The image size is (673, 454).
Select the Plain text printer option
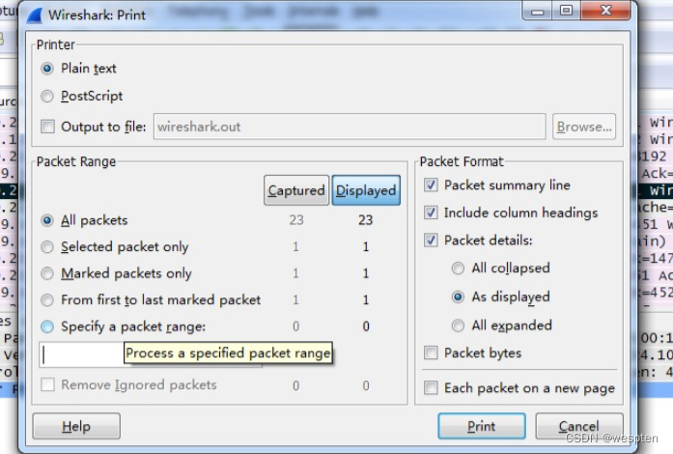tap(46, 69)
